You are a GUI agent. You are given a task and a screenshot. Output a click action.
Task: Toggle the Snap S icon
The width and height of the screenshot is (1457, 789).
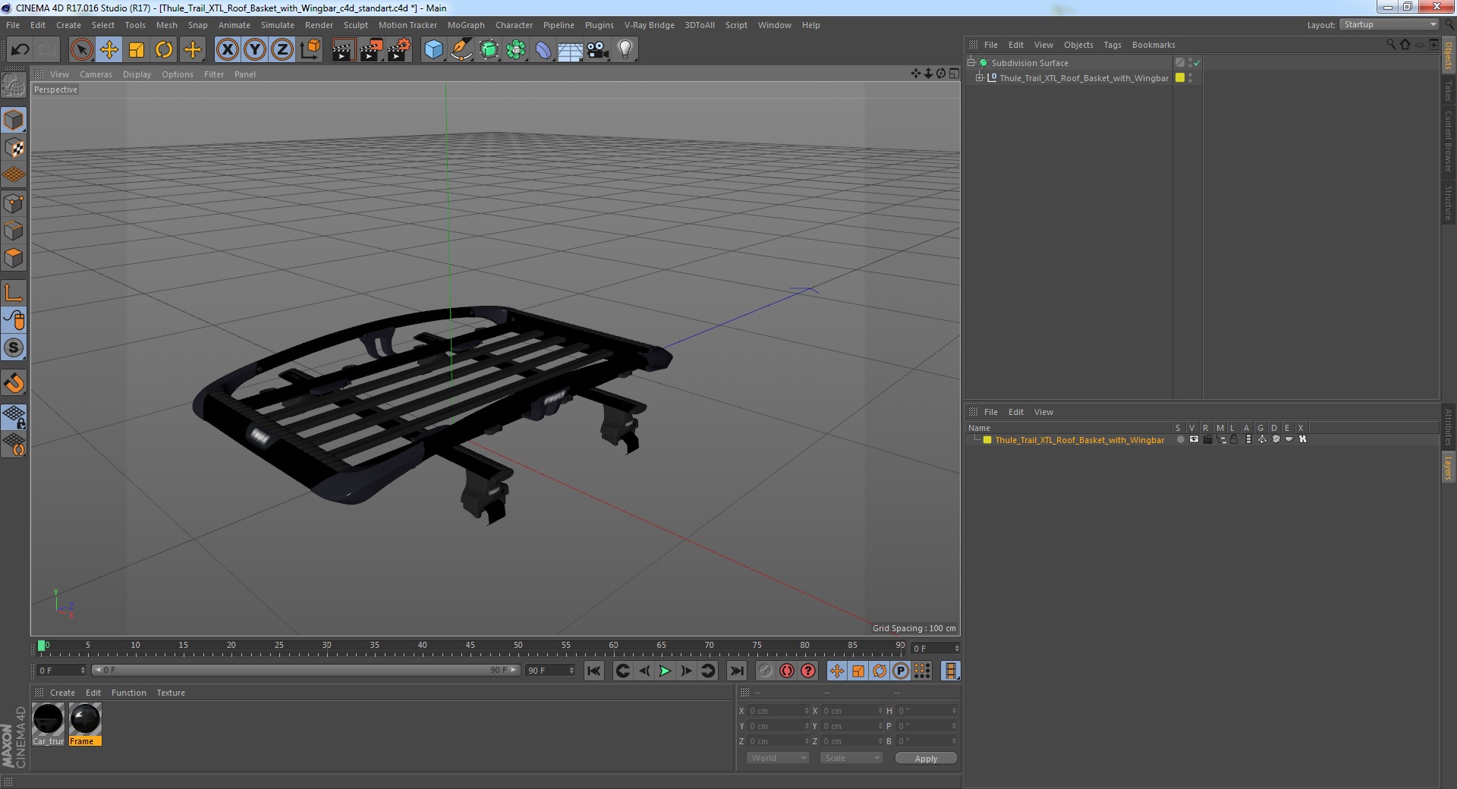14,347
